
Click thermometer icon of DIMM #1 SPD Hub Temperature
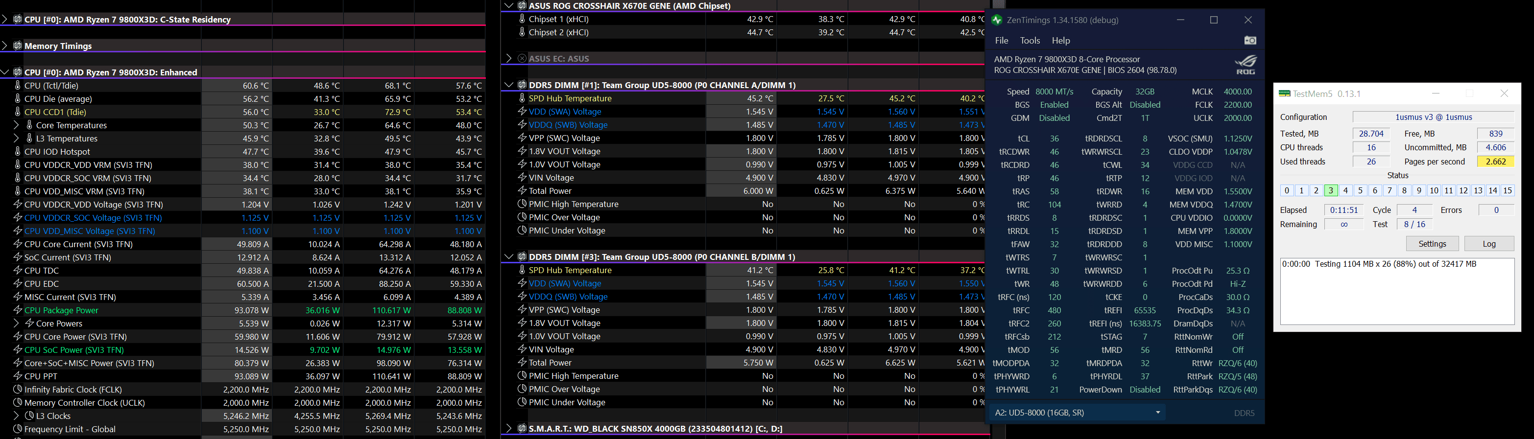click(522, 98)
